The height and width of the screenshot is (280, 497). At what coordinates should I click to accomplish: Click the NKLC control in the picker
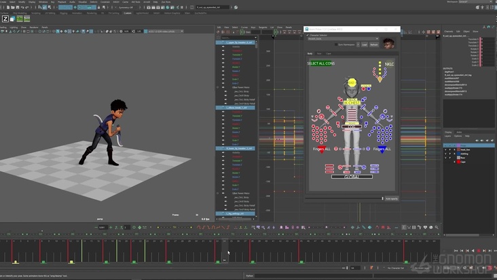(x=388, y=65)
